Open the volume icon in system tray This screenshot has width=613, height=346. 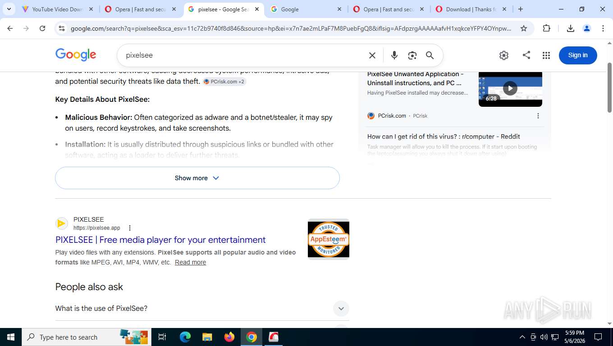point(544,337)
